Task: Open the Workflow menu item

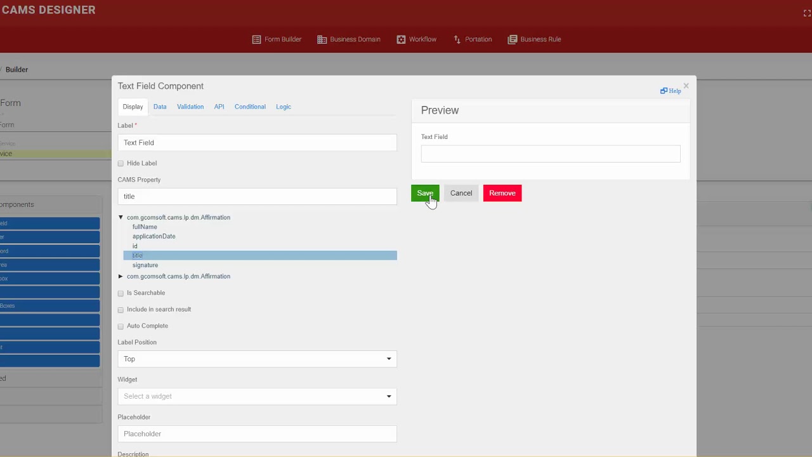Action: 417,39
